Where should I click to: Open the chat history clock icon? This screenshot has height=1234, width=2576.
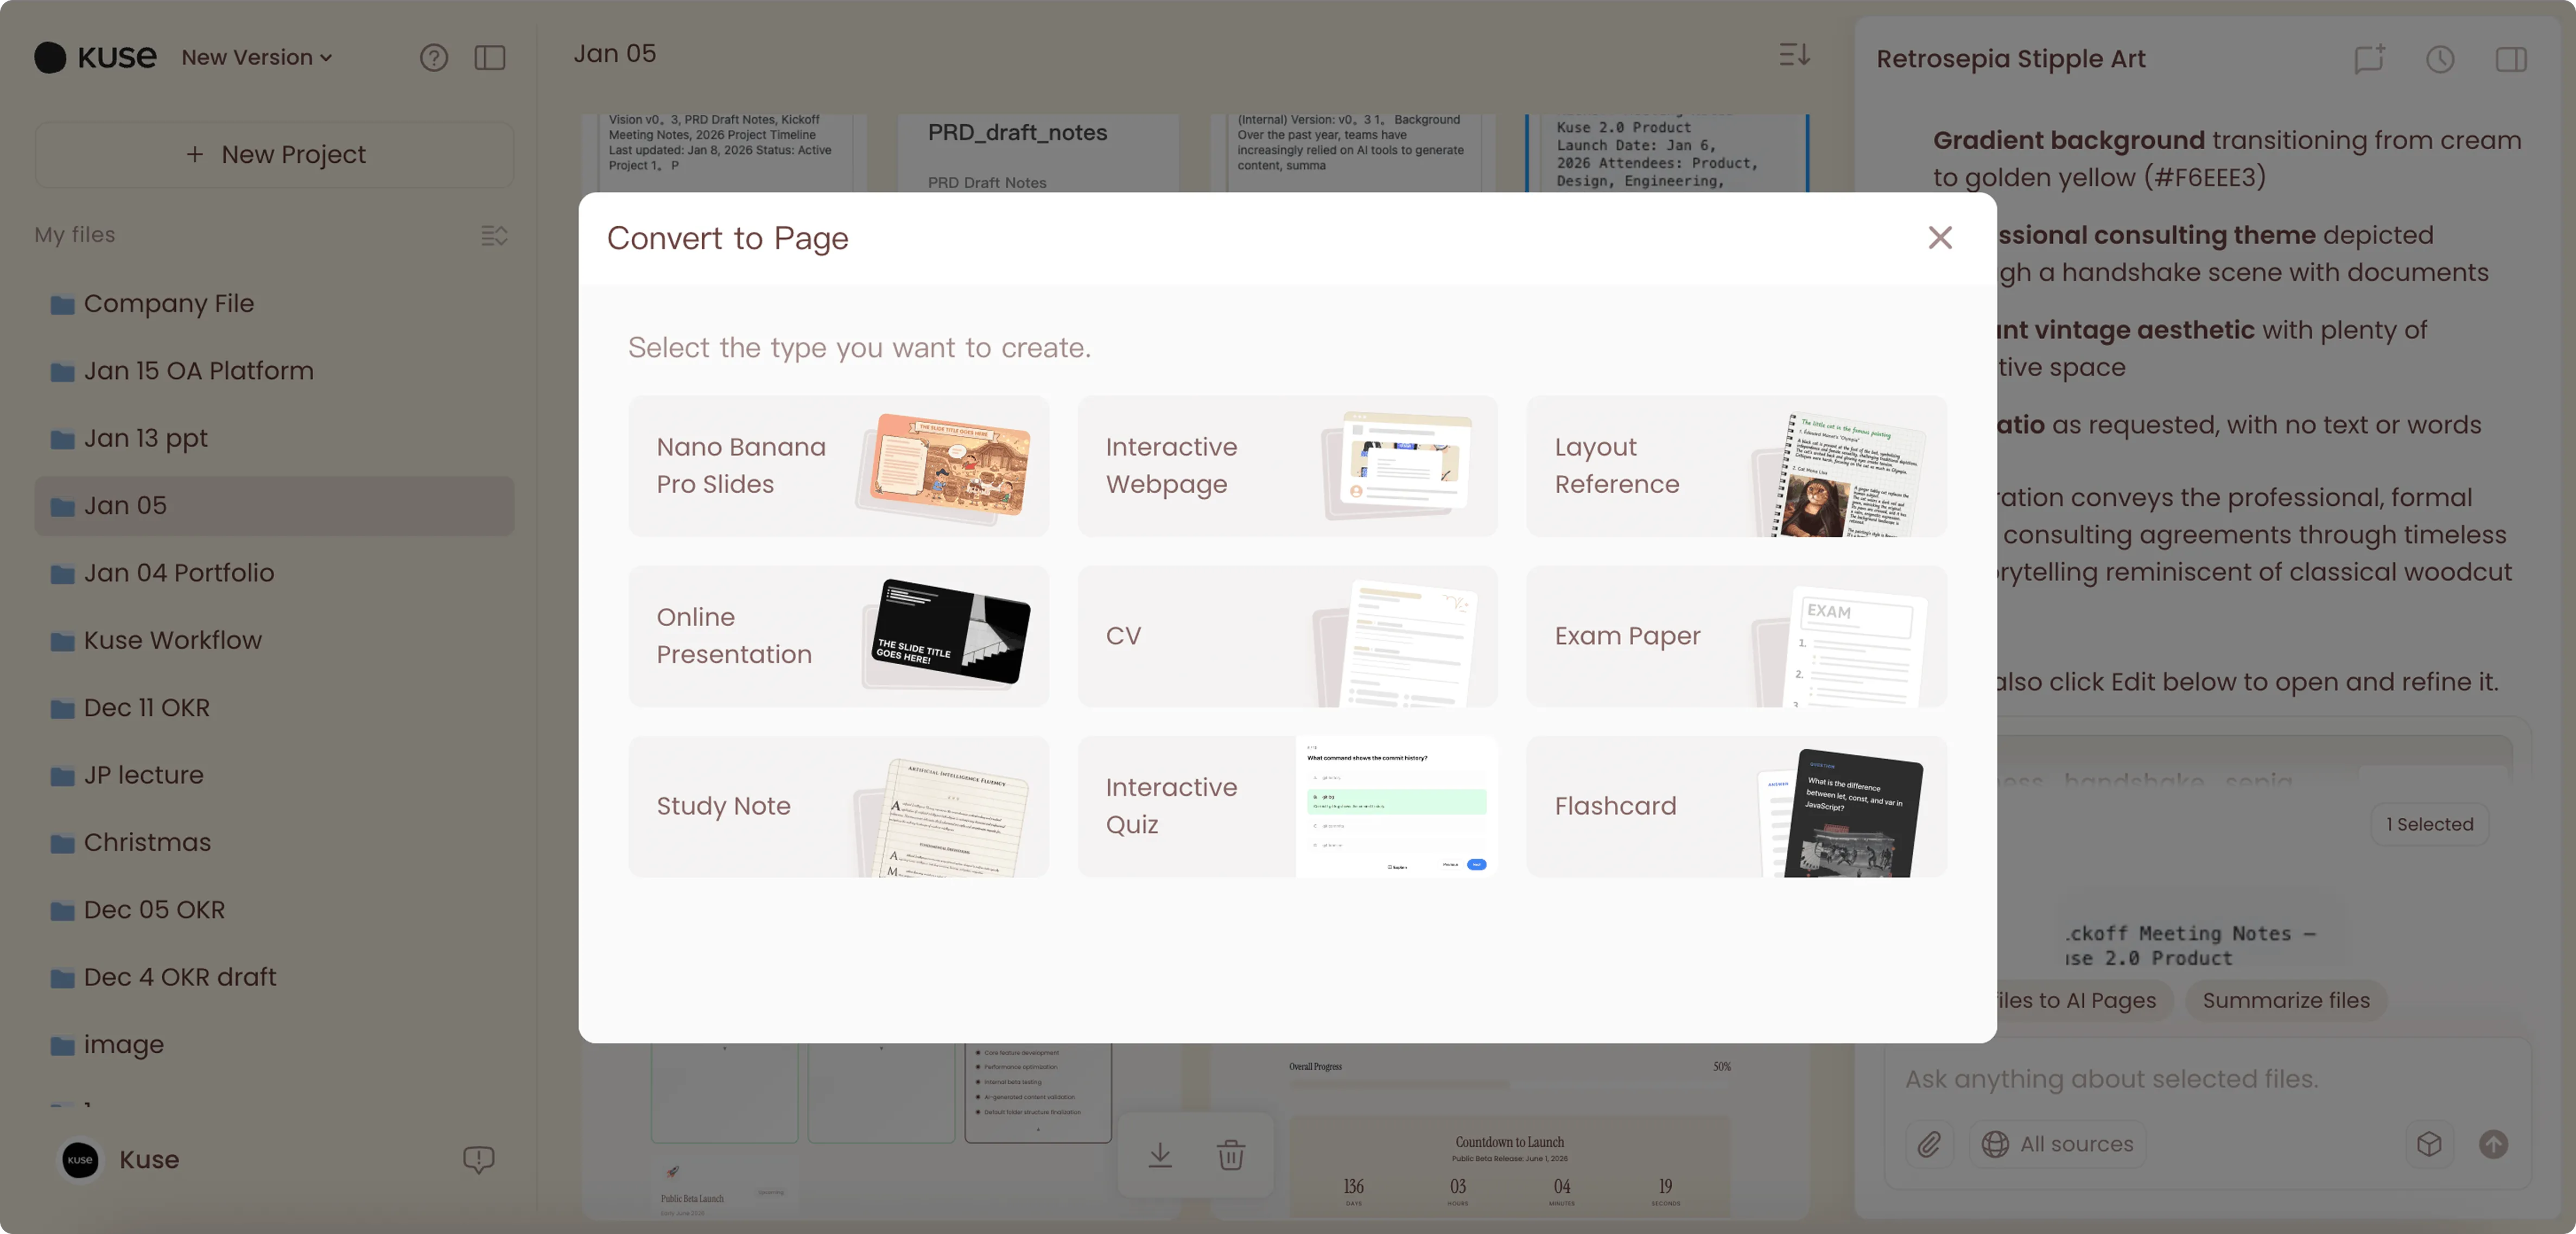[2439, 59]
